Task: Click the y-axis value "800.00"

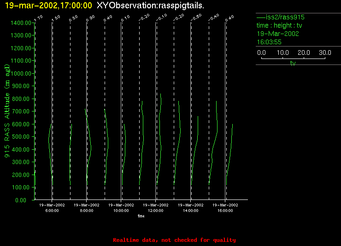Action: point(21,99)
